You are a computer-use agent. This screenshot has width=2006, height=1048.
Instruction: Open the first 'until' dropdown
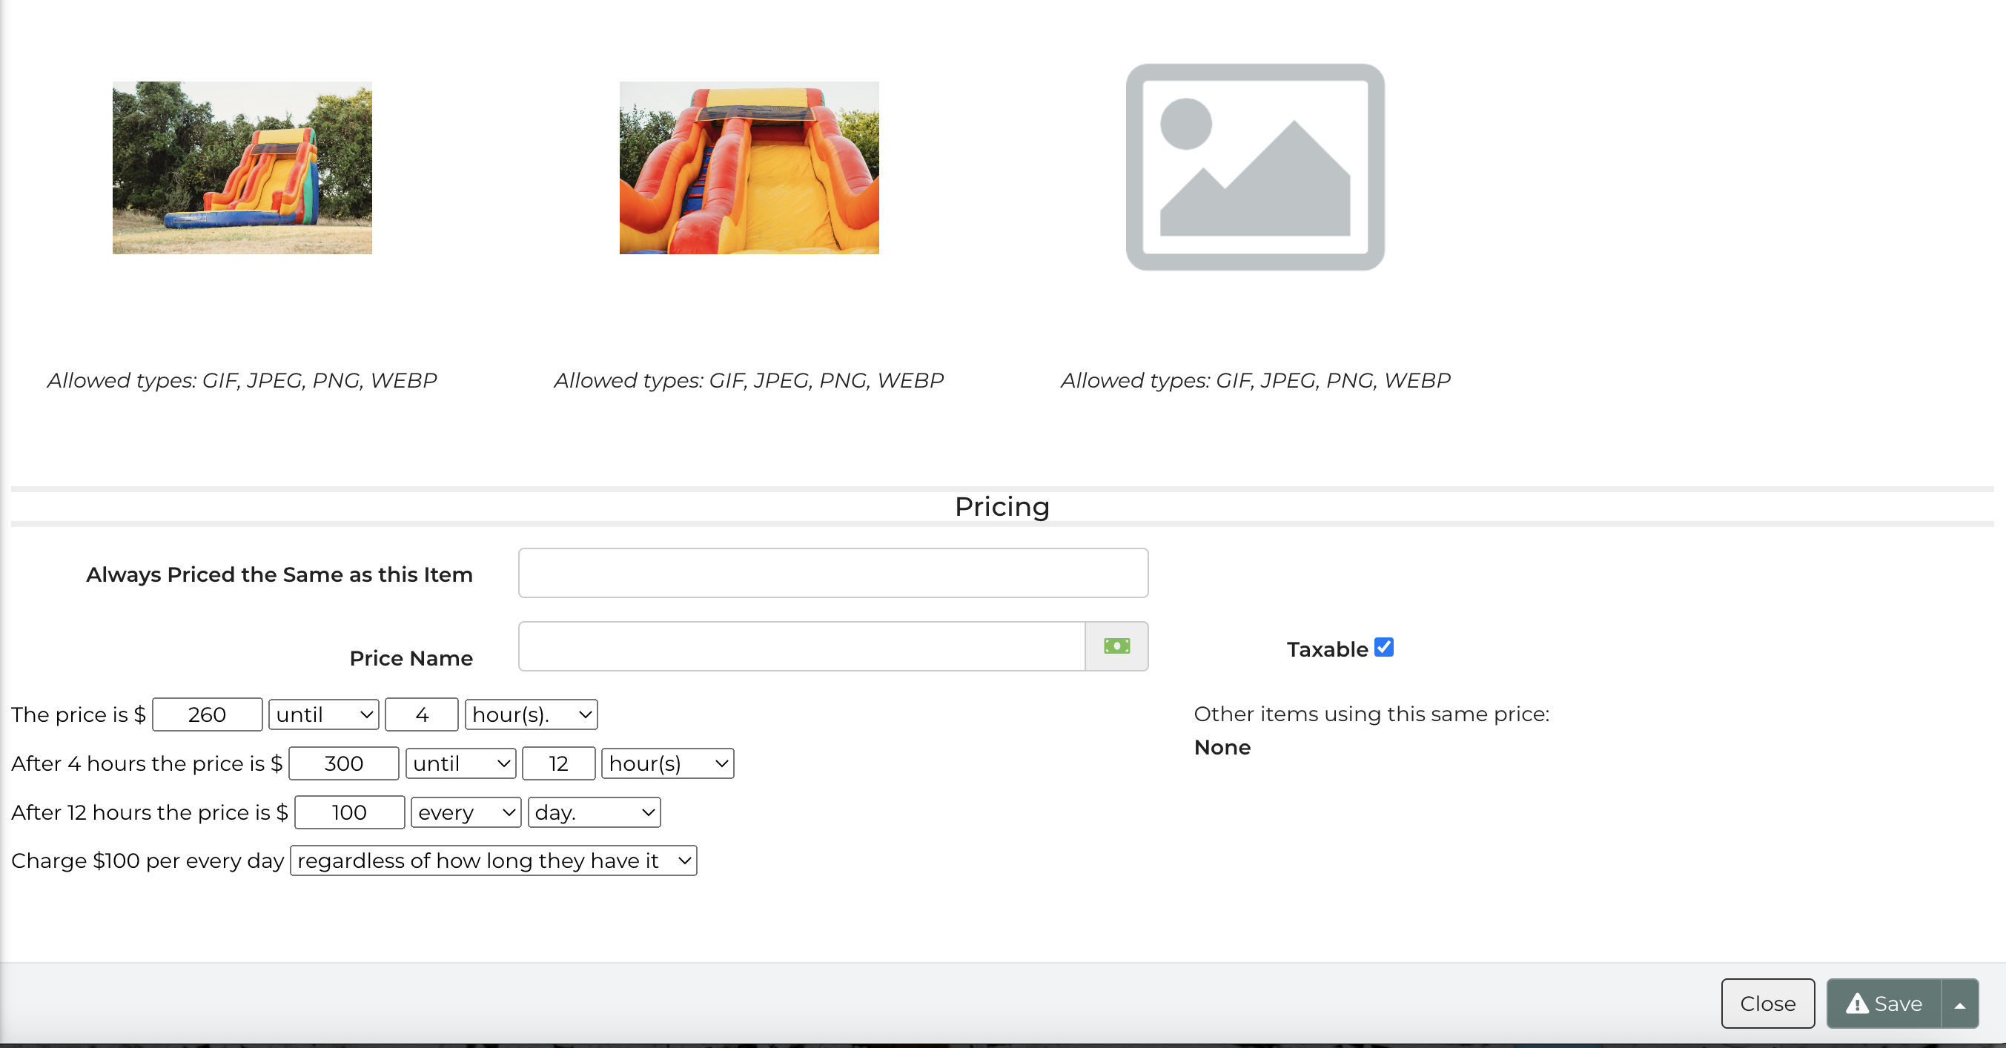[323, 714]
